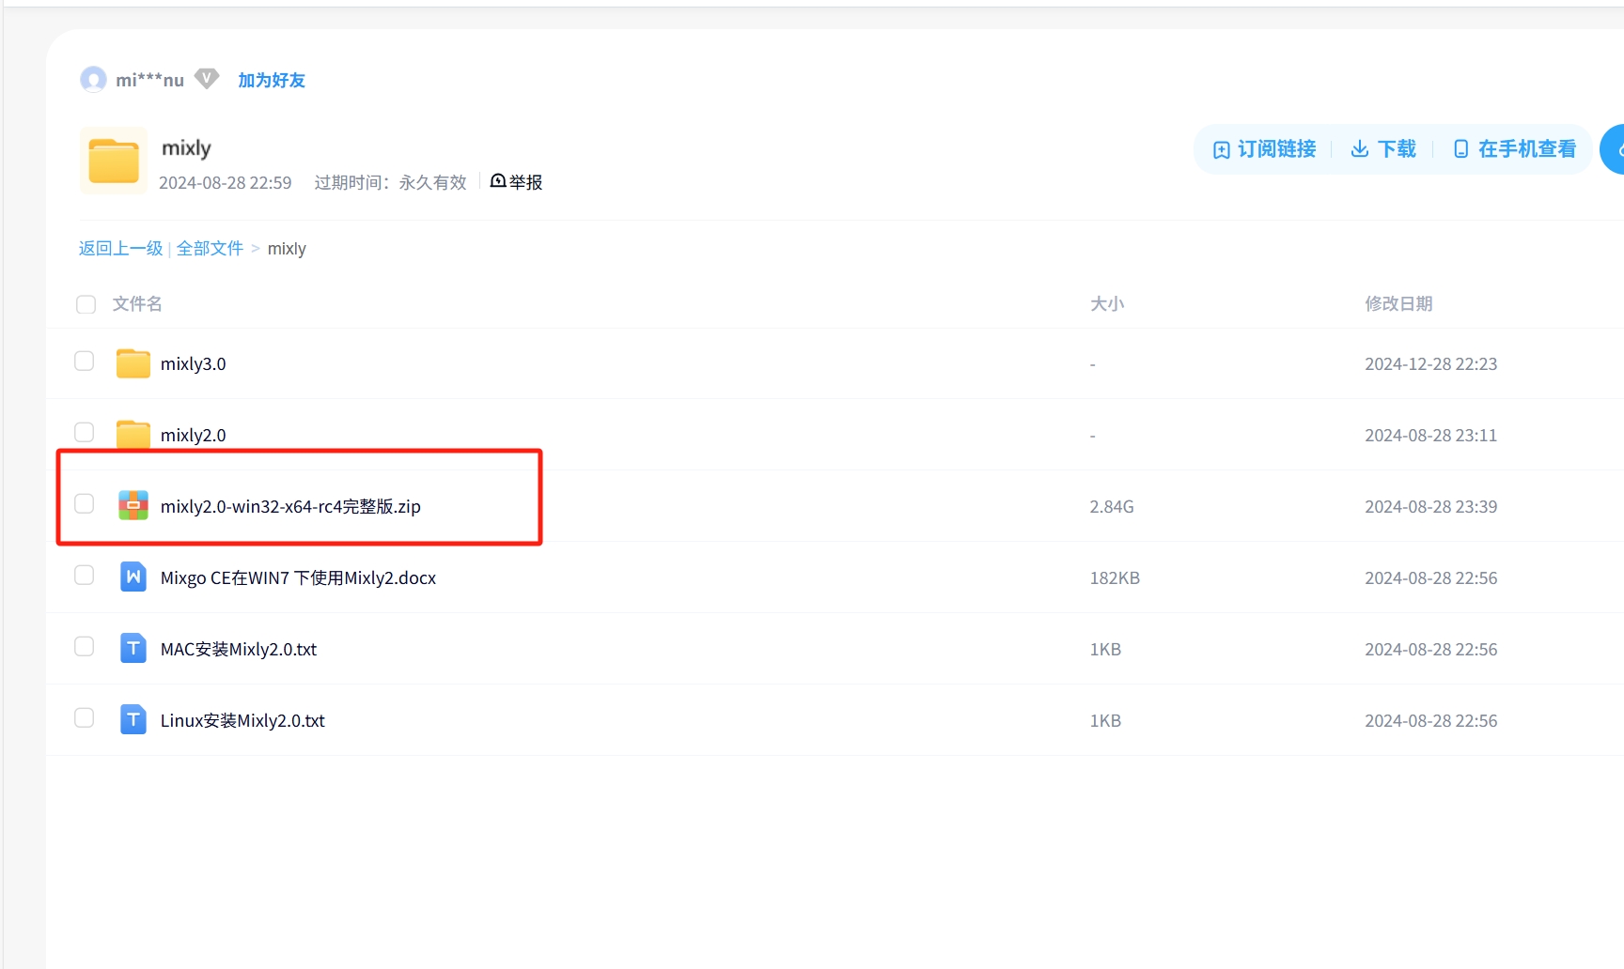
Task: Click 举报 to report this share
Action: click(526, 182)
